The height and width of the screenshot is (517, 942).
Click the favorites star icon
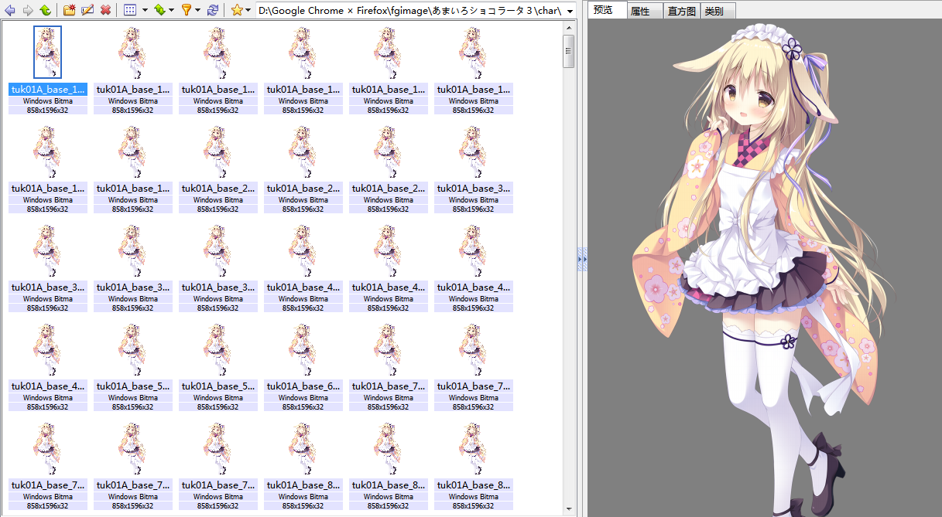point(237,11)
